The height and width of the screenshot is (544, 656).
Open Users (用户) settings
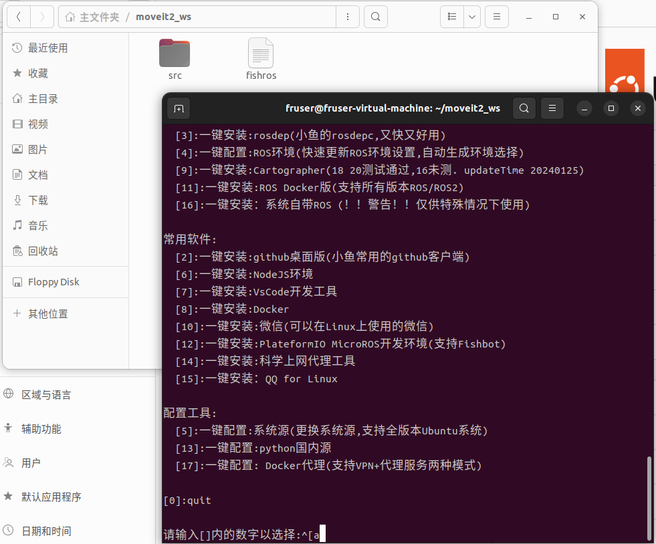click(78, 463)
